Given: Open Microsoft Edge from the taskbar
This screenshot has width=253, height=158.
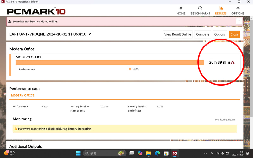Looking at the screenshot, I should coord(157,153).
